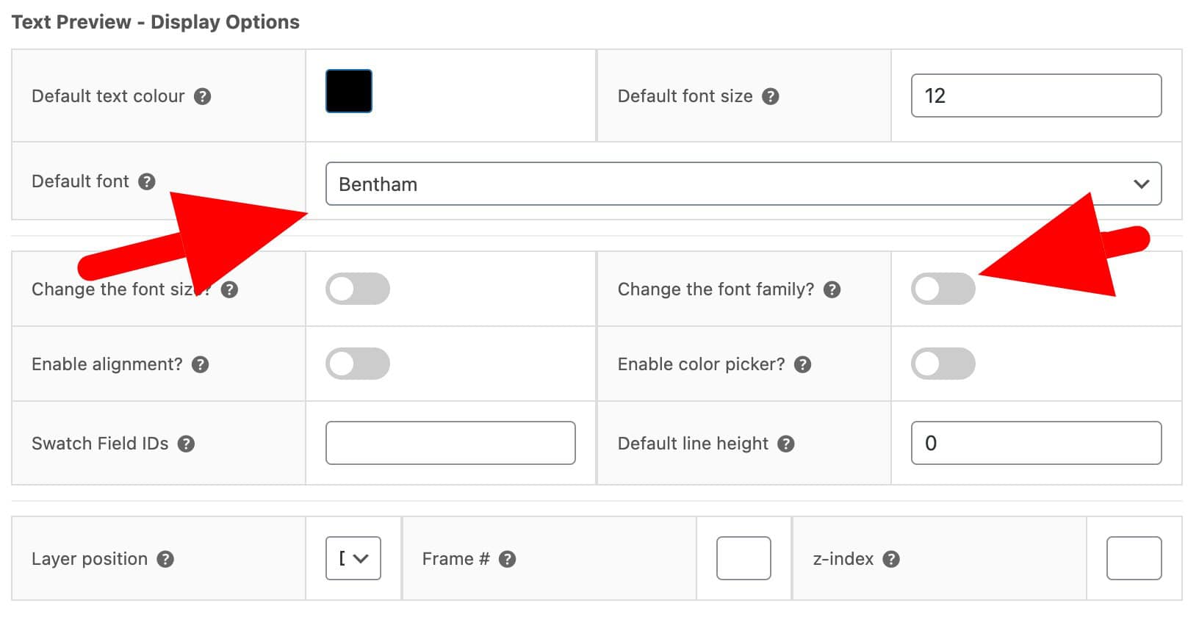
Task: Open the help tooltip for Default font size
Action: [770, 95]
